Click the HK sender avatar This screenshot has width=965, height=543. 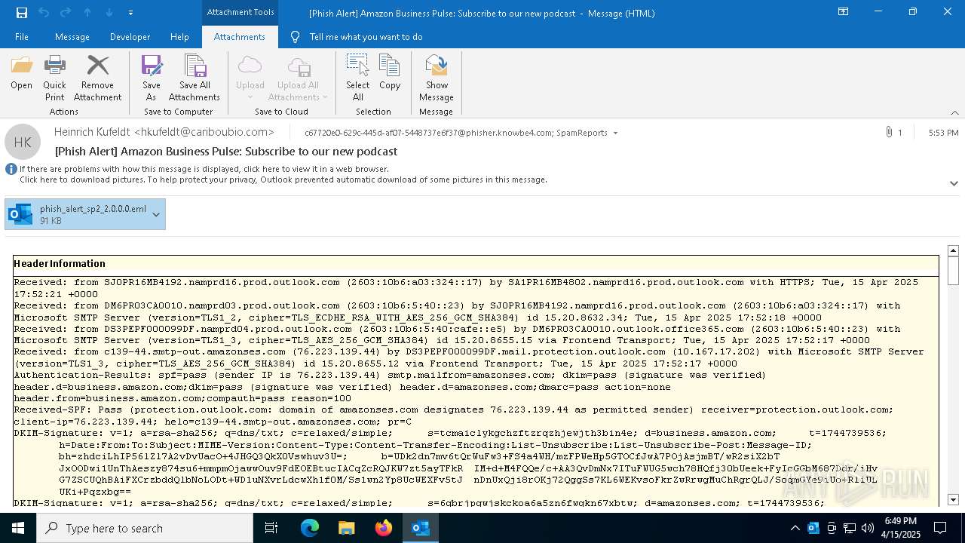pos(23,142)
